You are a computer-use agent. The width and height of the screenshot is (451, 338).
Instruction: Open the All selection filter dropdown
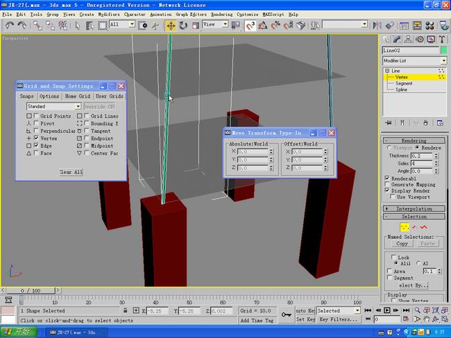click(x=122, y=25)
